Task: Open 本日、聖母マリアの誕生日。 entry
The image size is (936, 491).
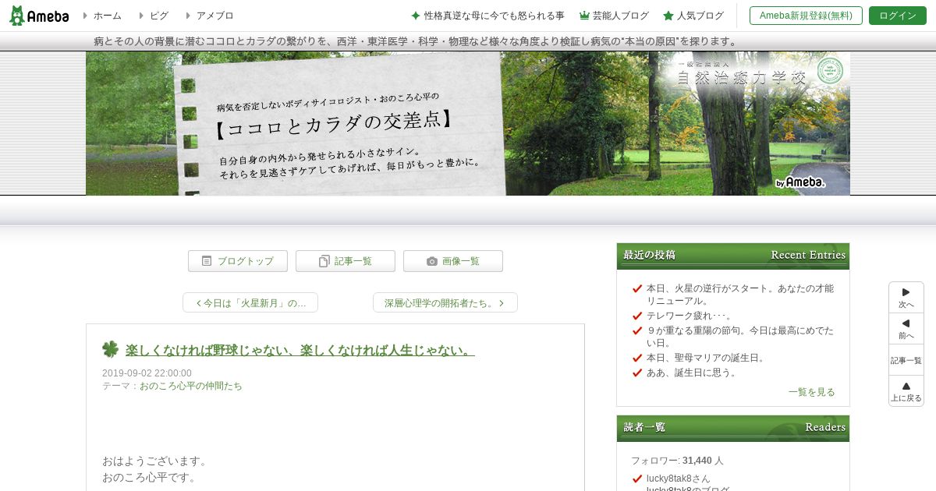Action: [707, 358]
